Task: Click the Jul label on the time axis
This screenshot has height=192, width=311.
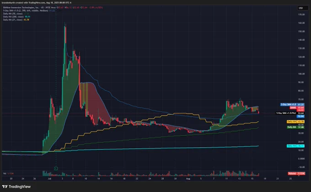Action: click(49, 179)
